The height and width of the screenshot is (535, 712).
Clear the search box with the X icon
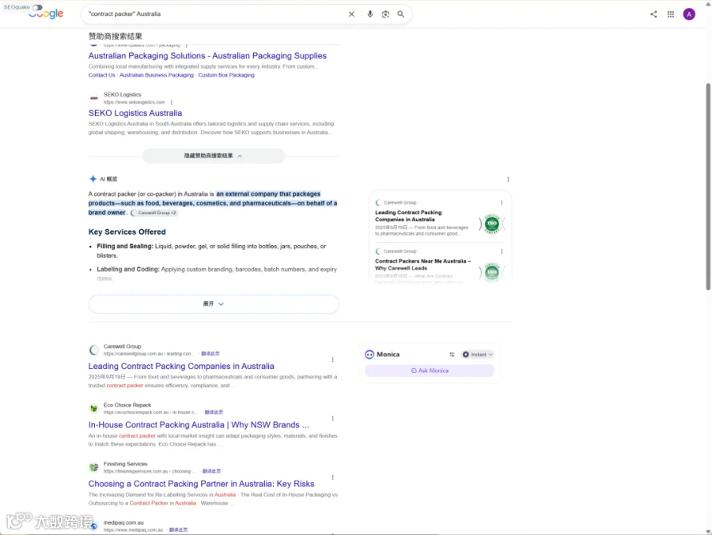click(x=351, y=14)
